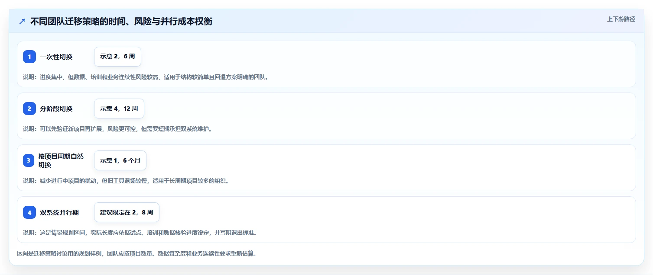653x275 pixels.
Task: Click the number 3 badge for 按项目周期自然切换
Action: [29, 160]
